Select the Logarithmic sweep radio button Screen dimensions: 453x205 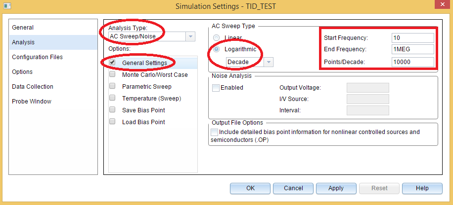coord(216,49)
